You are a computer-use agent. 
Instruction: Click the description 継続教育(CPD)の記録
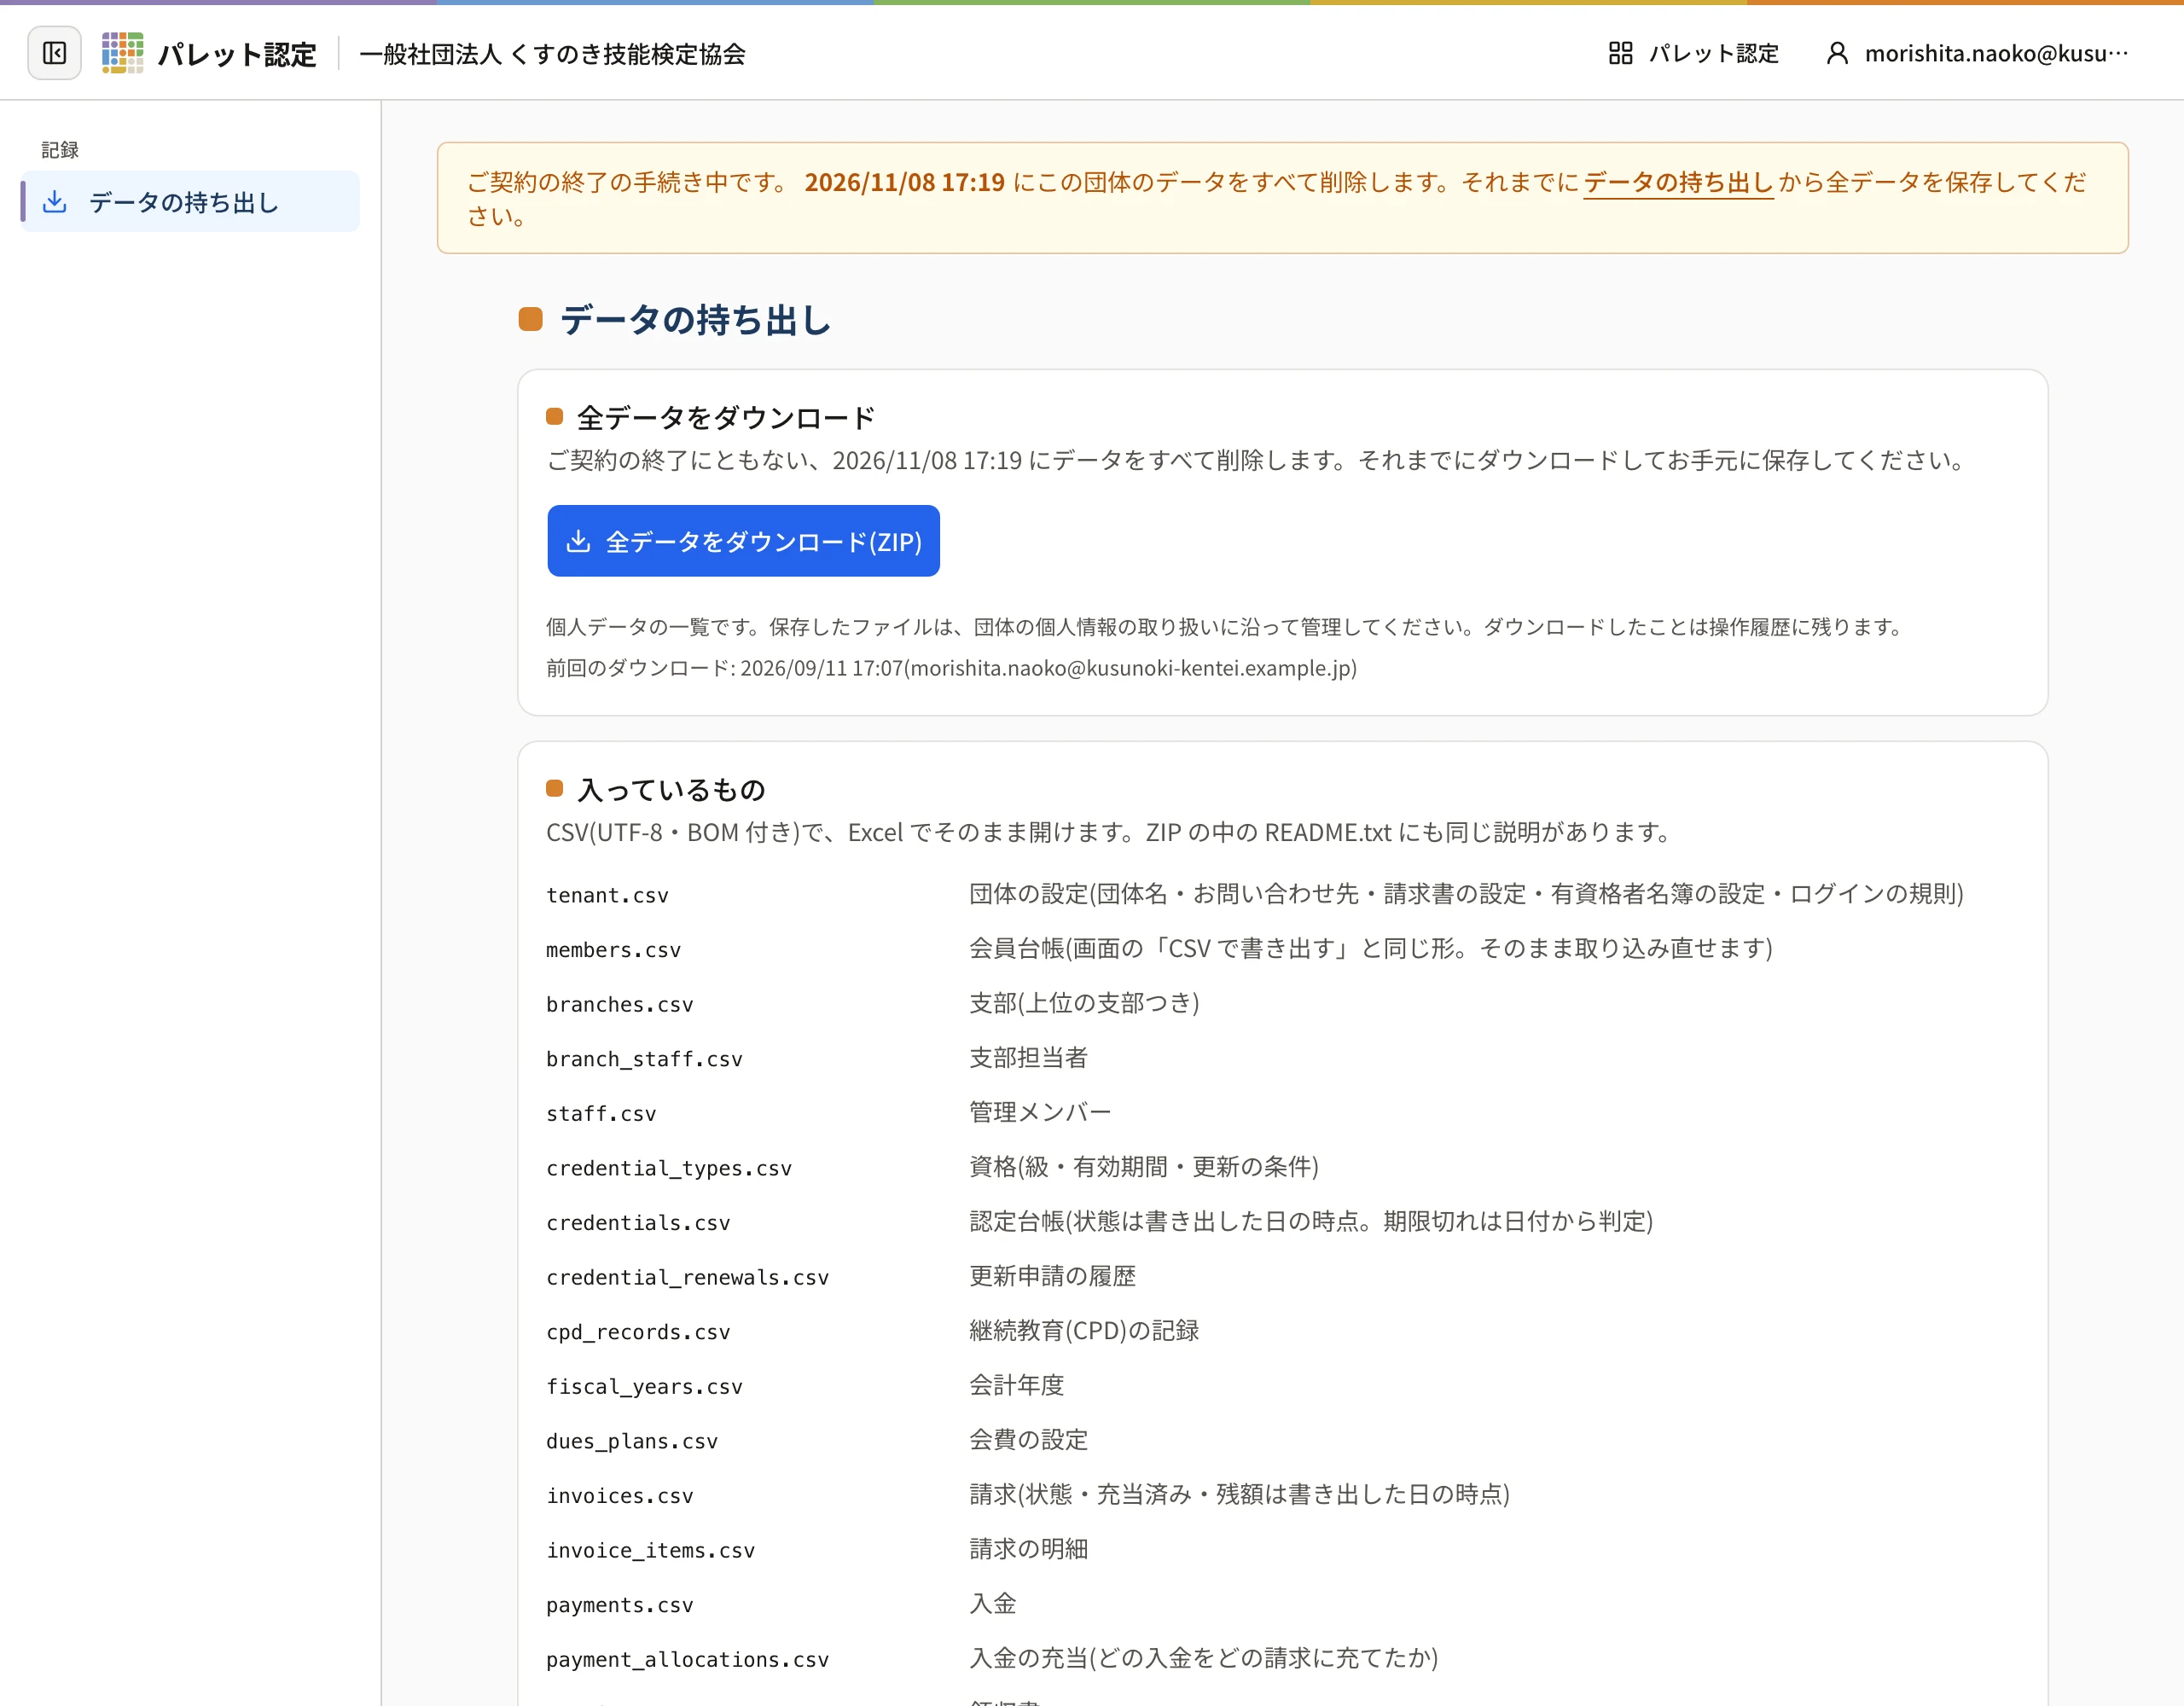click(x=1084, y=1330)
